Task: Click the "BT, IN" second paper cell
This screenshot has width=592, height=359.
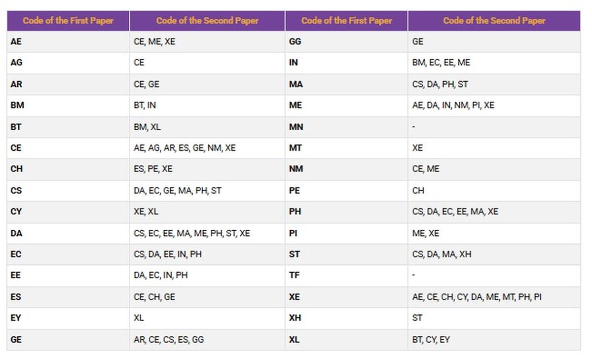Action: tap(145, 106)
